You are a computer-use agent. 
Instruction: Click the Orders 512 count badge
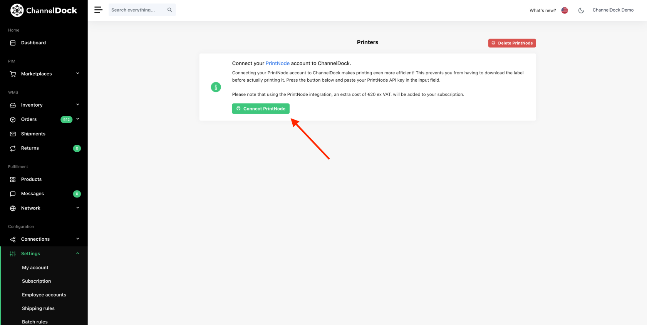tap(67, 119)
